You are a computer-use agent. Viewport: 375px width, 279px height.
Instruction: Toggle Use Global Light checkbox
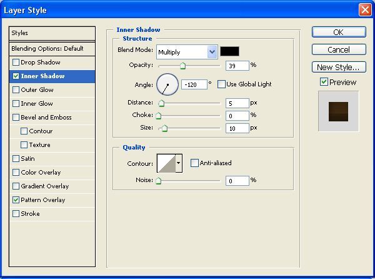[221, 84]
